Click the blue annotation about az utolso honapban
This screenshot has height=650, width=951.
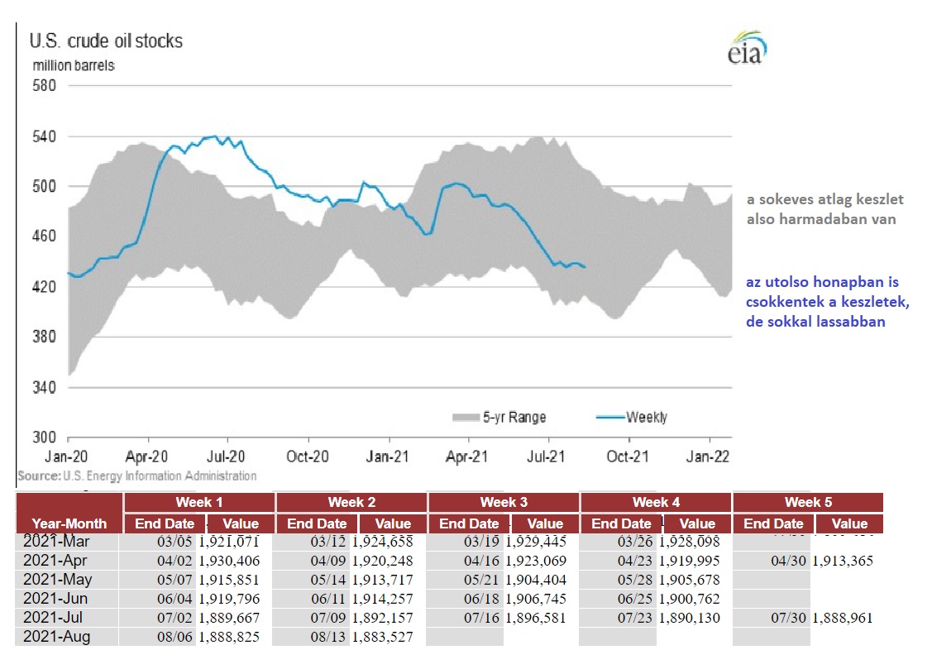point(828,302)
